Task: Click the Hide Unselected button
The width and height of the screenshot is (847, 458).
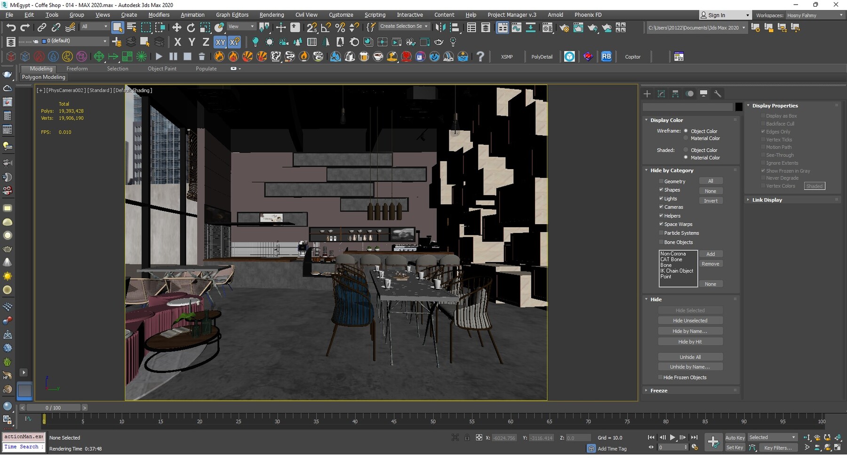Action: click(690, 320)
